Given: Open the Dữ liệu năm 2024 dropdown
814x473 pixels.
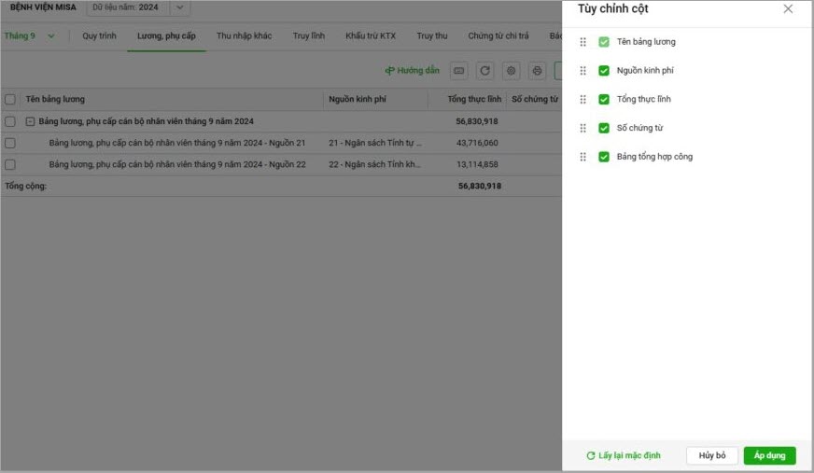Looking at the screenshot, I should pyautogui.click(x=180, y=8).
